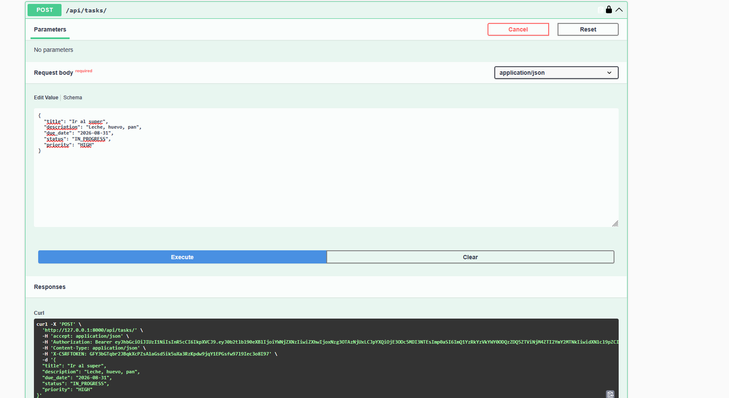The image size is (729, 398).
Task: Click the "Curl" label
Action: [39, 313]
